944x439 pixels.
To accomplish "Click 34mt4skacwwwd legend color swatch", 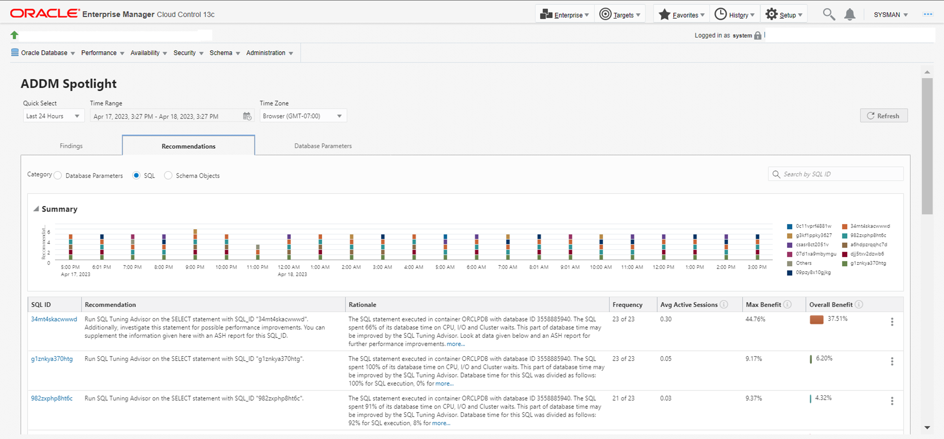I will [x=845, y=226].
